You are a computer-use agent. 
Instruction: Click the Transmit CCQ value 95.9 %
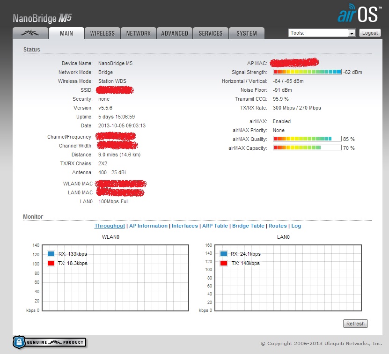click(x=280, y=99)
